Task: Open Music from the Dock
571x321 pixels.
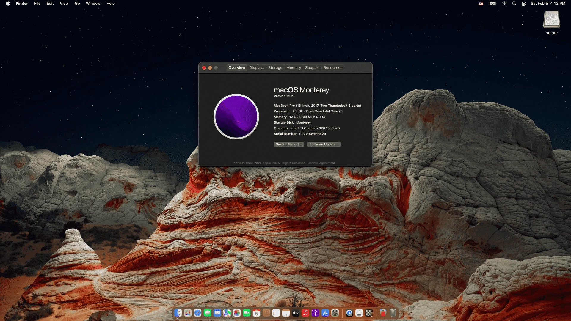Action: (305, 313)
